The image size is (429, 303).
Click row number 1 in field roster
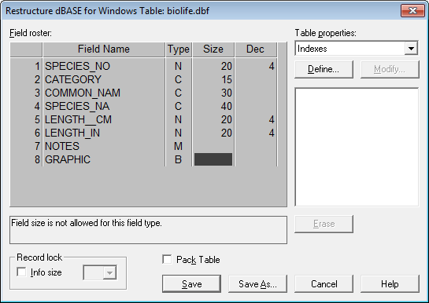(x=37, y=66)
